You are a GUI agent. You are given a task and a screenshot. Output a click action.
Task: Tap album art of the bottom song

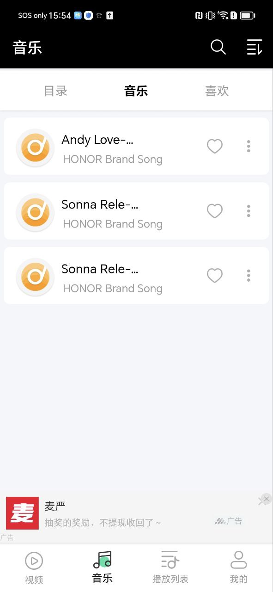click(35, 277)
